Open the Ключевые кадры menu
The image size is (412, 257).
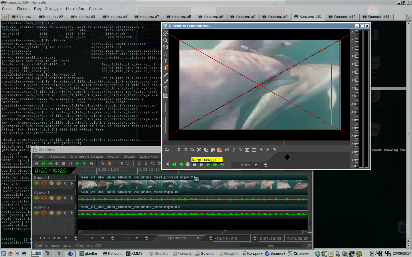(86, 156)
